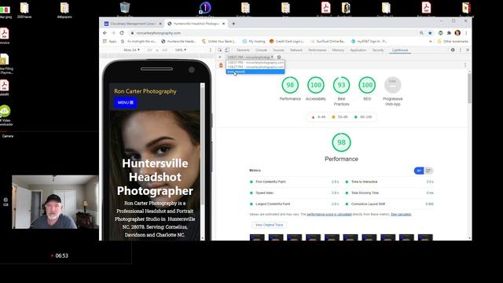Switch to the Application tab
Image resolution: width=503 pixels, height=283 pixels.
(358, 50)
